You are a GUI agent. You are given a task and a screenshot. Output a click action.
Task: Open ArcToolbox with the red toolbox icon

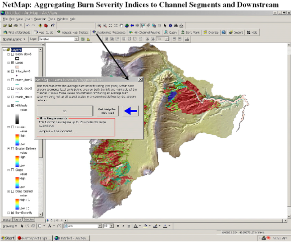[x=46, y=26]
